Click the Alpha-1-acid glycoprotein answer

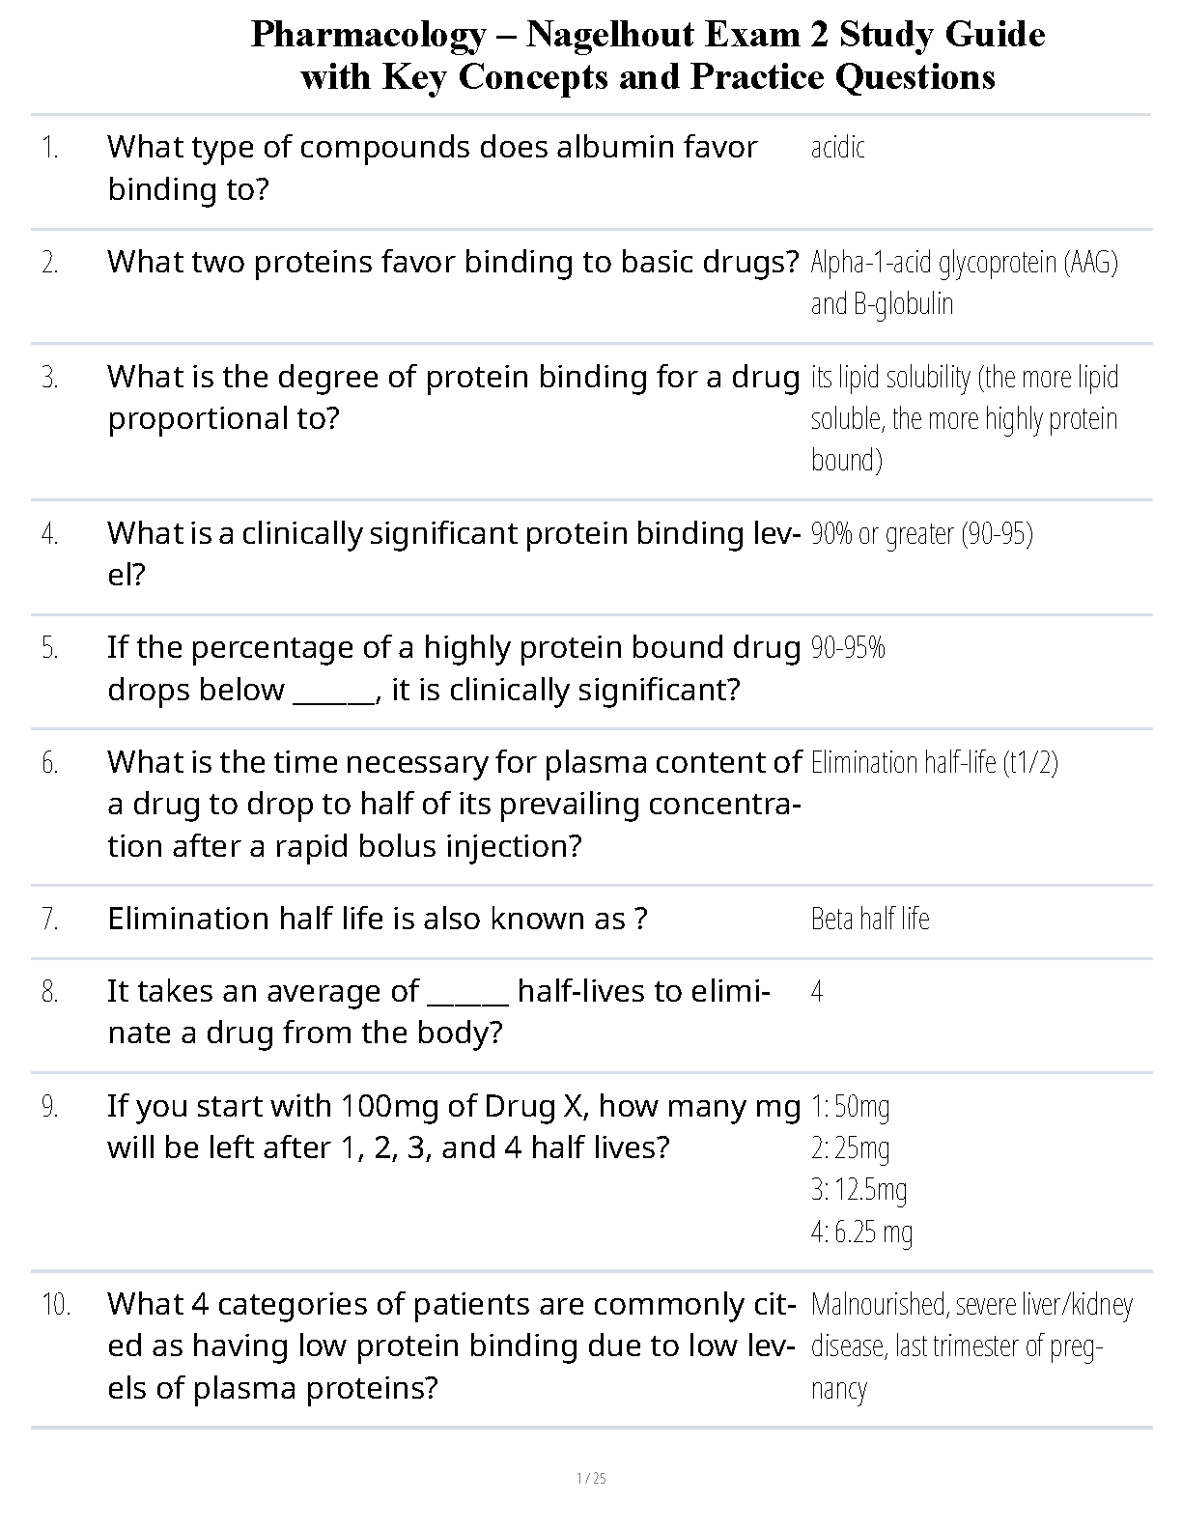963,282
